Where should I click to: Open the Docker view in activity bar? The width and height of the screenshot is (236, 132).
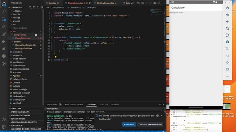pyautogui.click(x=4, y=41)
